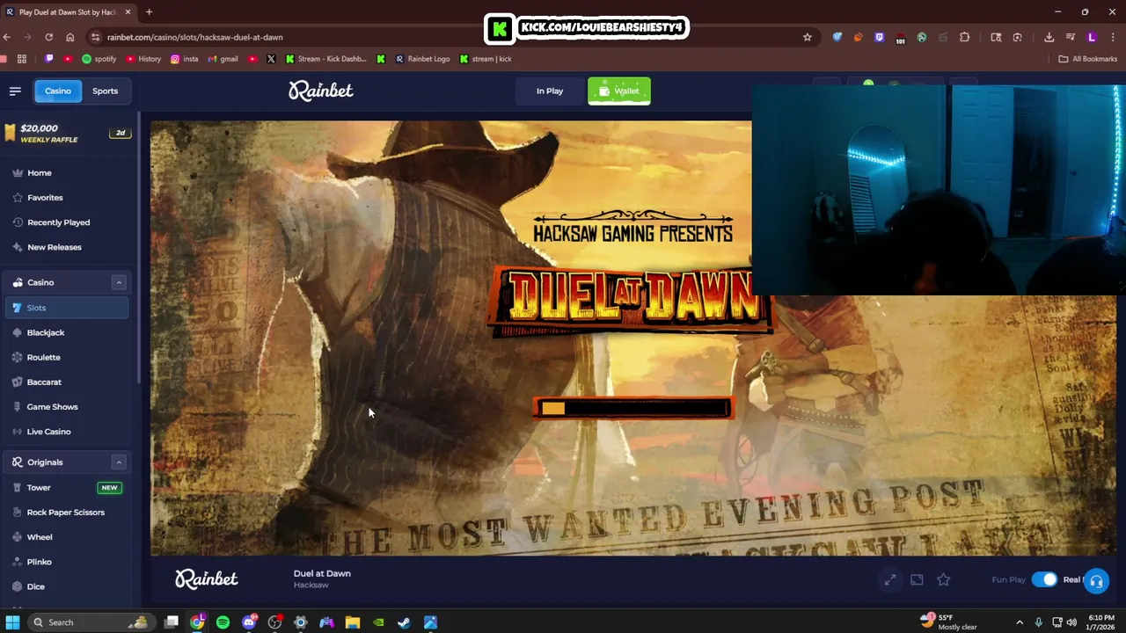The width and height of the screenshot is (1126, 633).
Task: Select the Casino tab
Action: [58, 91]
